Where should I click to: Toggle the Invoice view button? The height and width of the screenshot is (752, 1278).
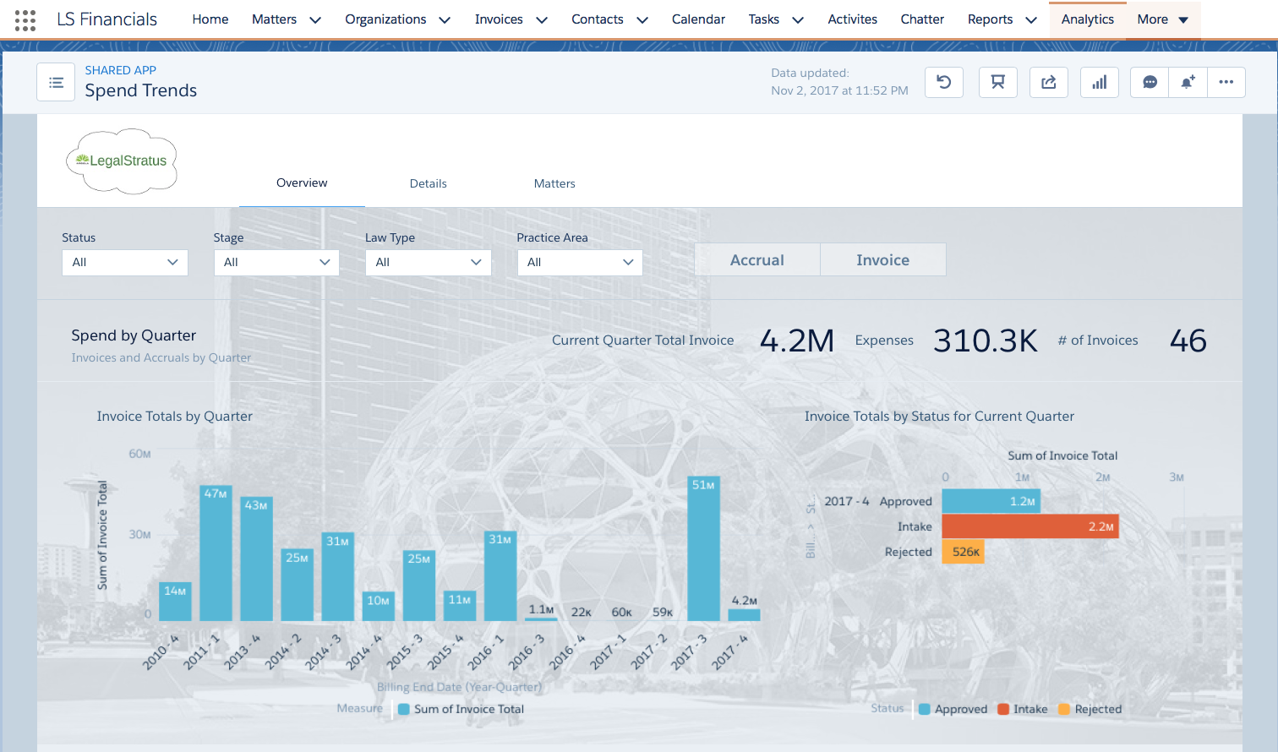883,260
